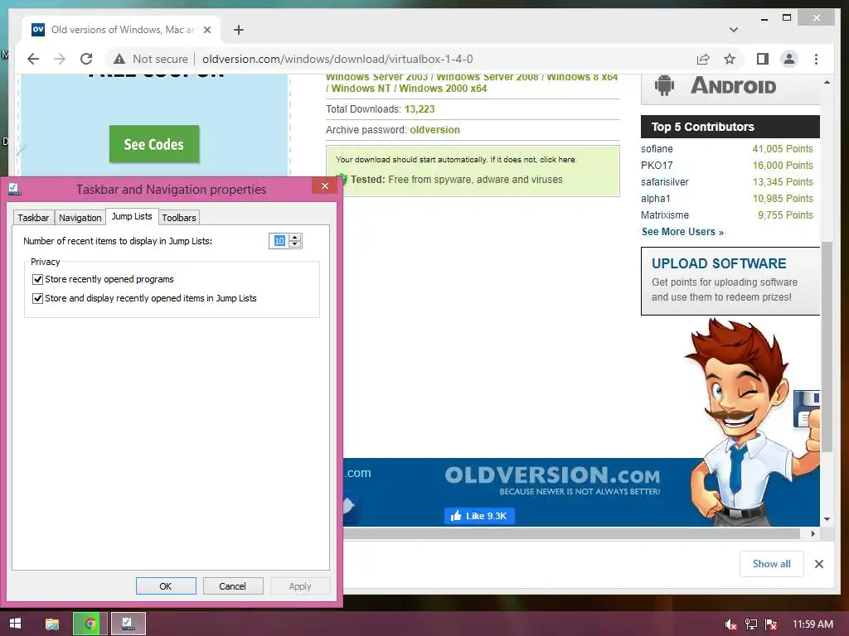Open Action Center flag icon
This screenshot has height=636, width=849.
click(771, 624)
